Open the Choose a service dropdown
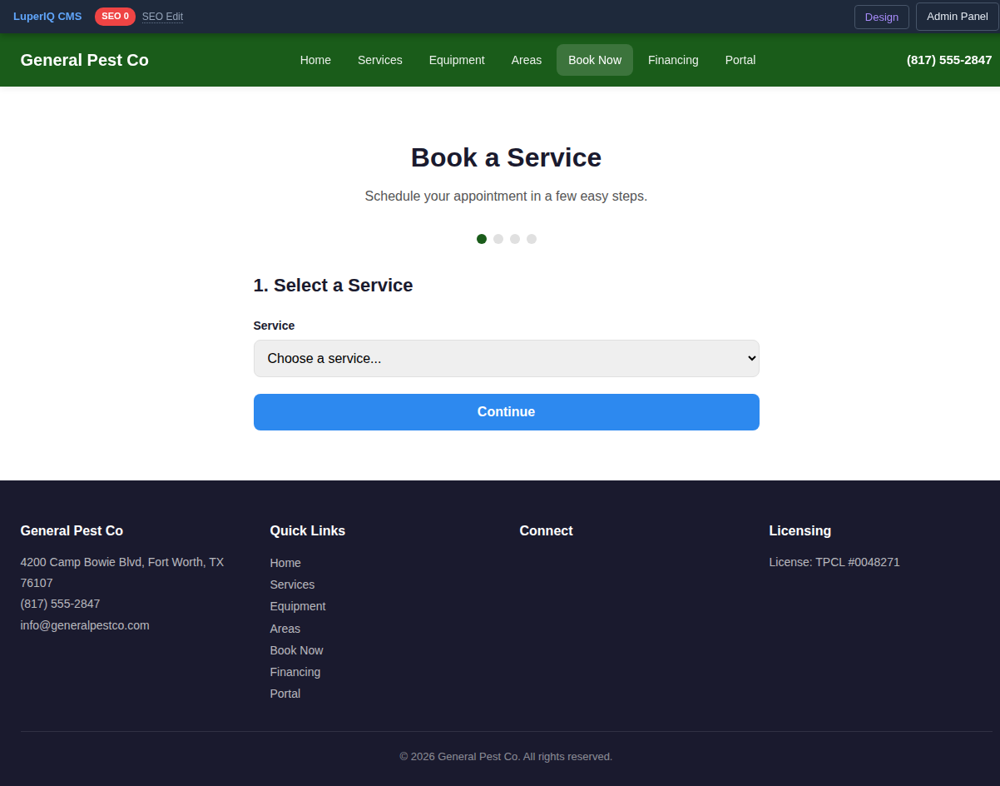The width and height of the screenshot is (1000, 786). pos(506,358)
